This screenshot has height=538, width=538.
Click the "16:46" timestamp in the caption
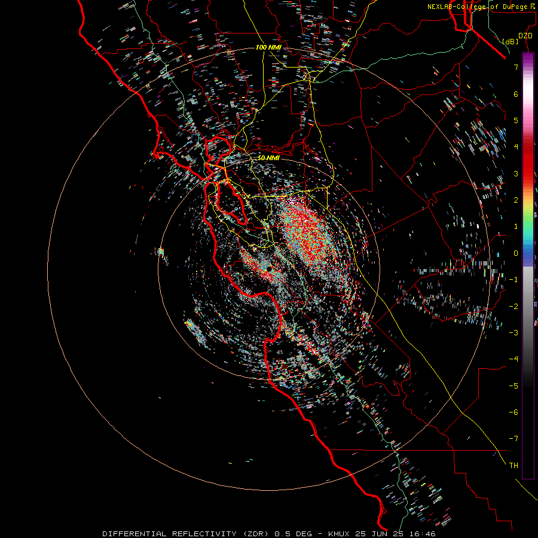424,534
